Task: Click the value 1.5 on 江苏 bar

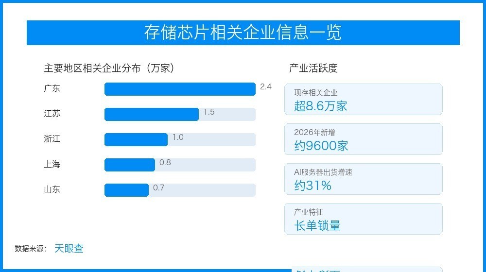Action: (209, 112)
